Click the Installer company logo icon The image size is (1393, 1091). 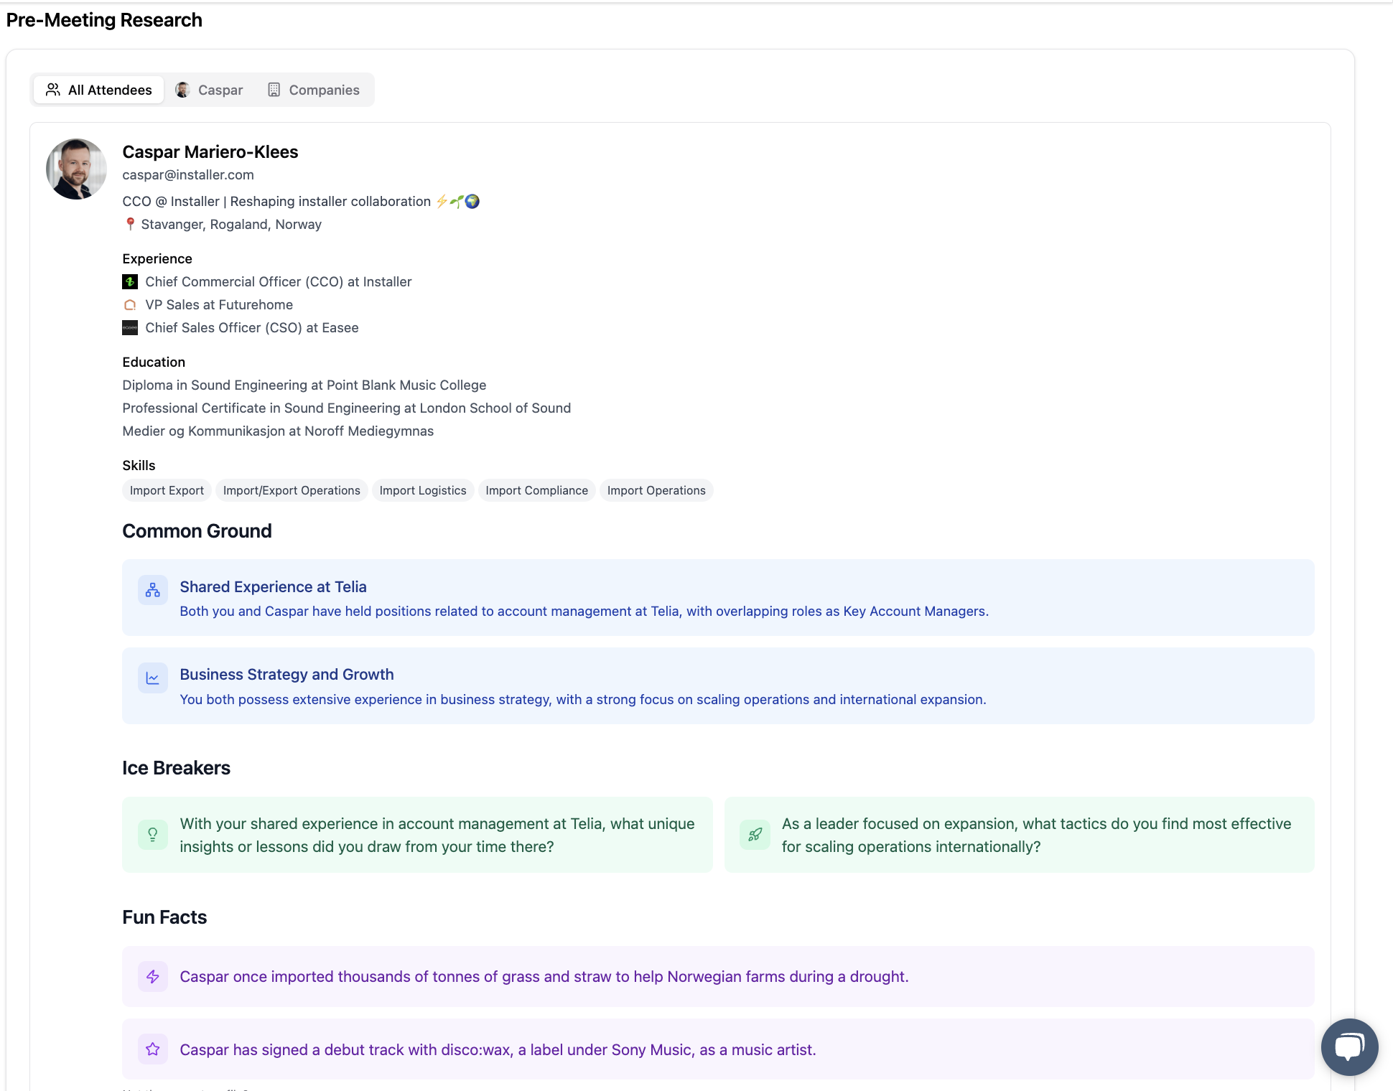130,281
